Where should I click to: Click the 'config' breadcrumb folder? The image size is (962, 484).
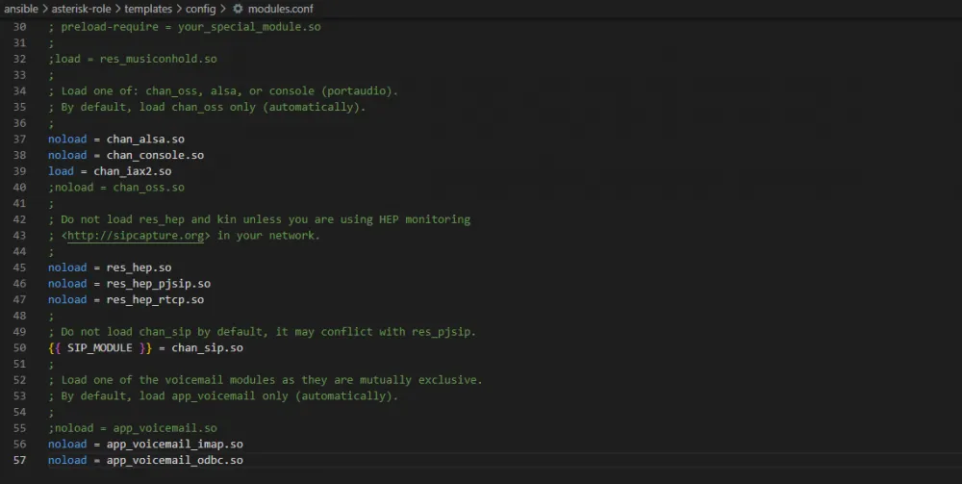pos(201,9)
